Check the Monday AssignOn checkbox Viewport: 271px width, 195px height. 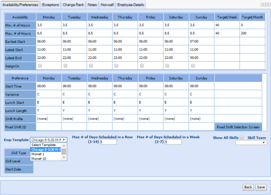point(40,66)
